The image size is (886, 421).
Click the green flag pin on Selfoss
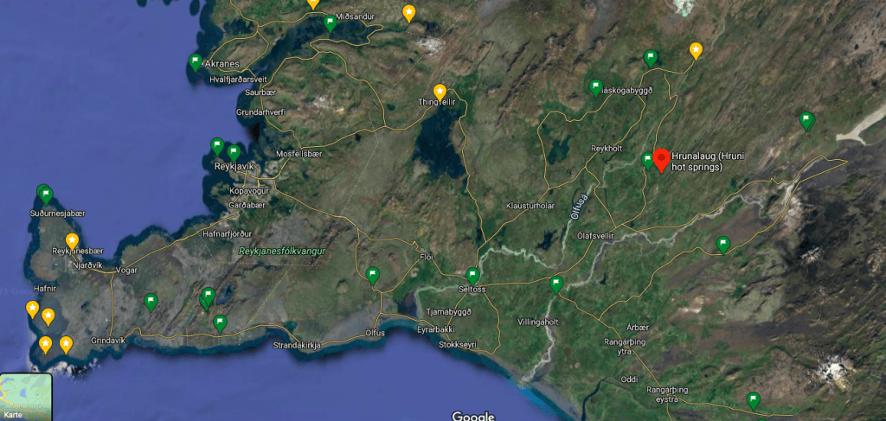[473, 277]
